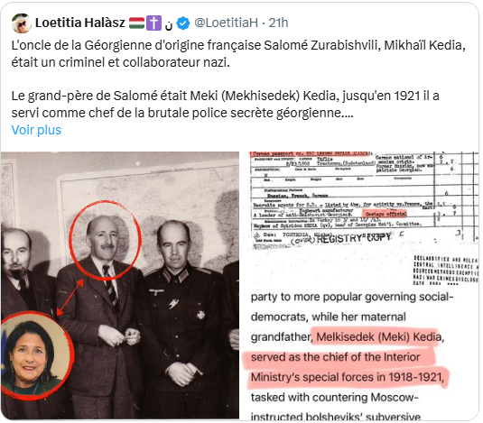Click the circular inset color portrait
The image size is (483, 423).
click(36, 356)
